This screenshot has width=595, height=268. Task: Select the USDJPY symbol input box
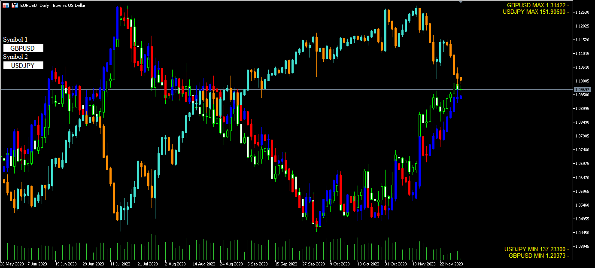click(x=23, y=65)
